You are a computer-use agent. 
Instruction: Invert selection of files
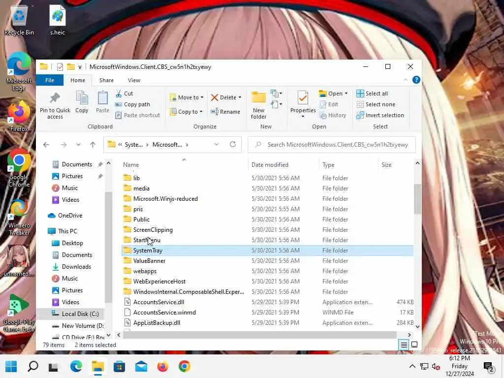[x=380, y=115]
